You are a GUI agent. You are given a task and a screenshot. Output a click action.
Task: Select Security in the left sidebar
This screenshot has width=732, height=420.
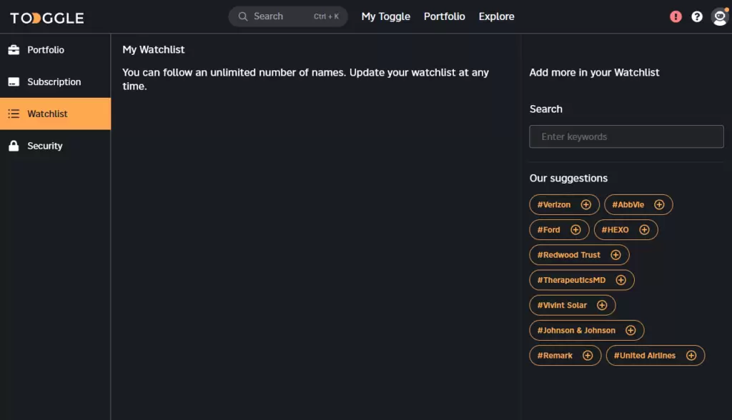click(x=55, y=146)
